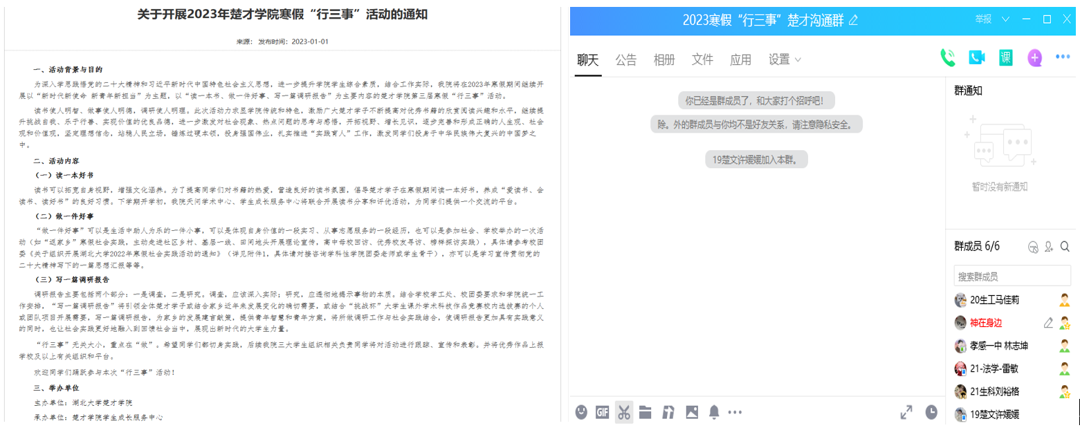Open the send file folder icon
The height and width of the screenshot is (430, 1080).
click(646, 412)
